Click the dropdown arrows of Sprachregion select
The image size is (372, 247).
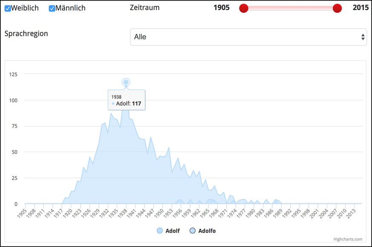pos(363,37)
